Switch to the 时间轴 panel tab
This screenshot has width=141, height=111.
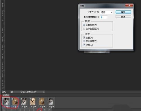tap(6, 95)
